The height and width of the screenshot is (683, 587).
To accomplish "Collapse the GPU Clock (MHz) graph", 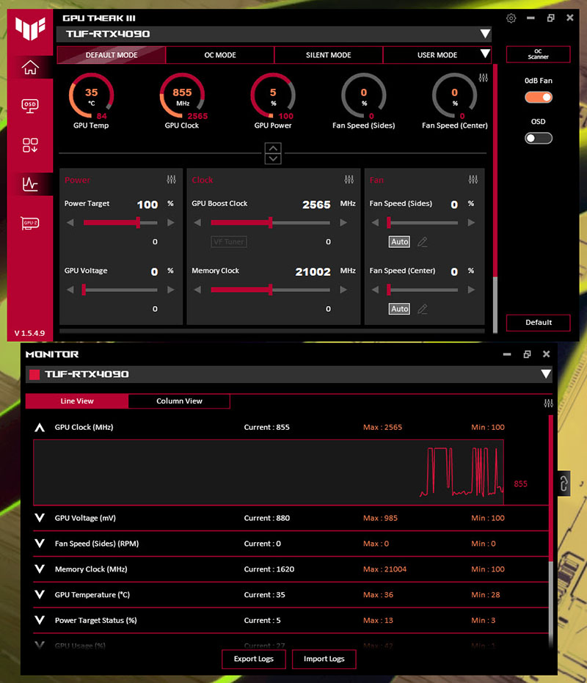I will coord(40,427).
